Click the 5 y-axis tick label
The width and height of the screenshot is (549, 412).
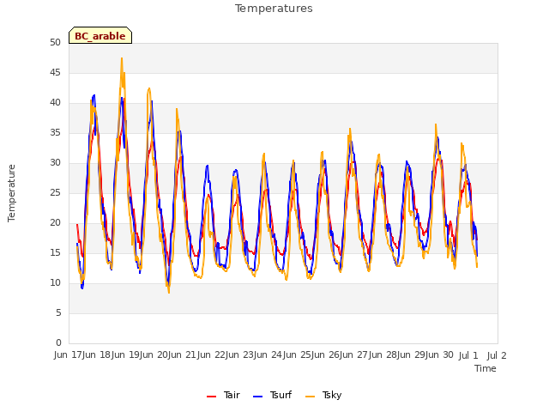pos(58,312)
